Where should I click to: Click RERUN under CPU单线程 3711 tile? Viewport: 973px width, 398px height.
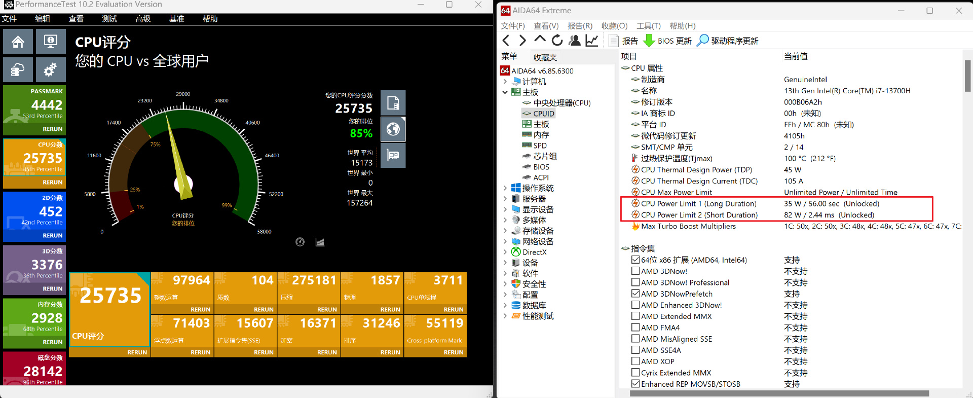tap(454, 309)
